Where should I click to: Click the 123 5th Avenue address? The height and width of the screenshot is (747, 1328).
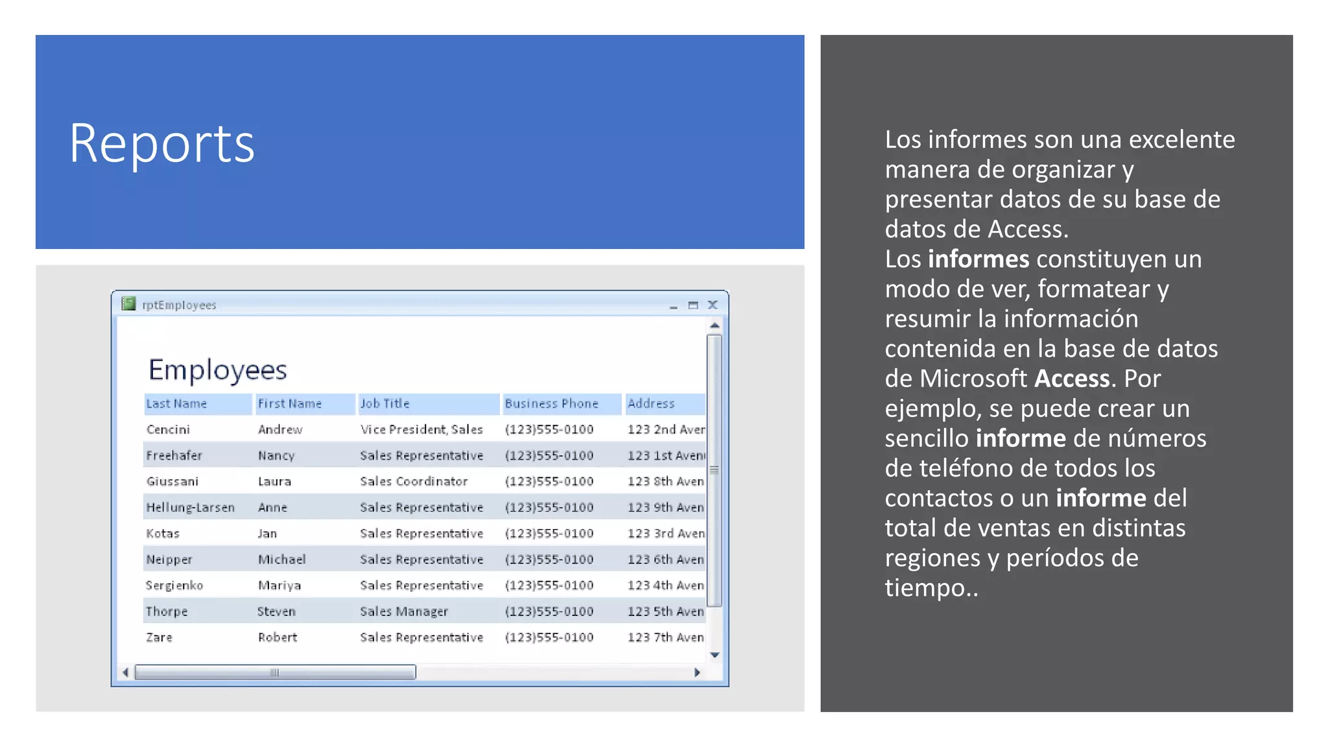666,611
